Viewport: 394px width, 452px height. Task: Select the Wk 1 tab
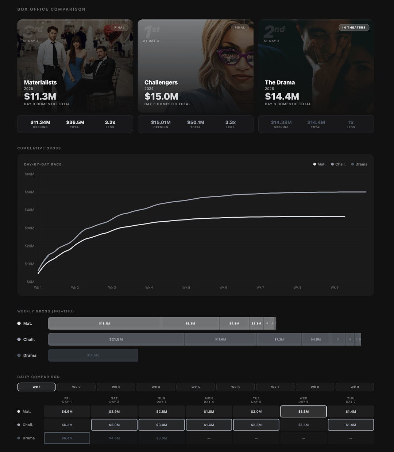pyautogui.click(x=36, y=387)
